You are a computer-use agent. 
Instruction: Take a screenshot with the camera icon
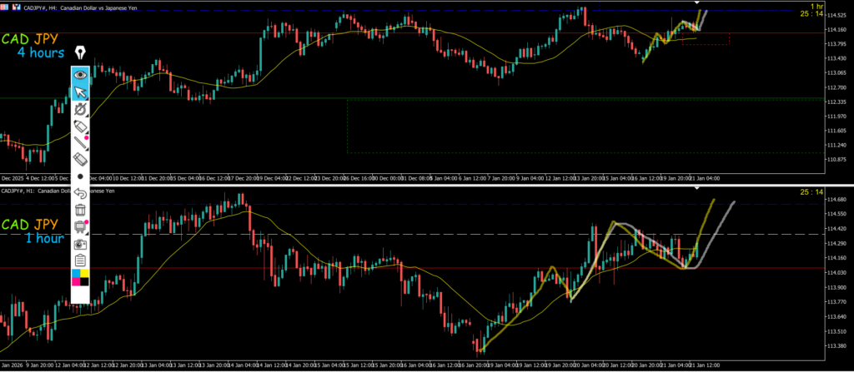(81, 244)
